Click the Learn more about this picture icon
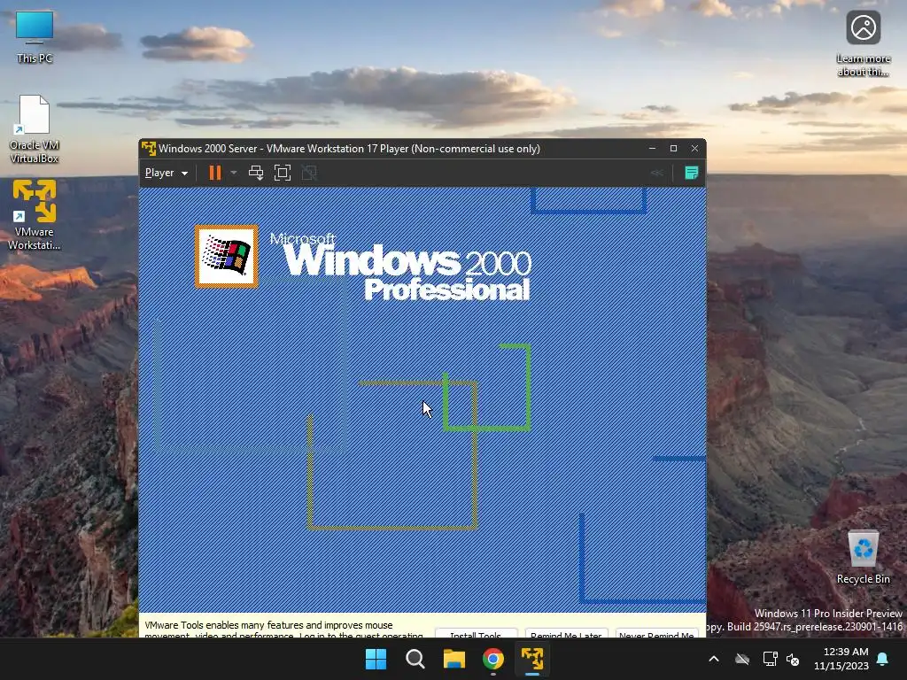907x680 pixels. [863, 44]
